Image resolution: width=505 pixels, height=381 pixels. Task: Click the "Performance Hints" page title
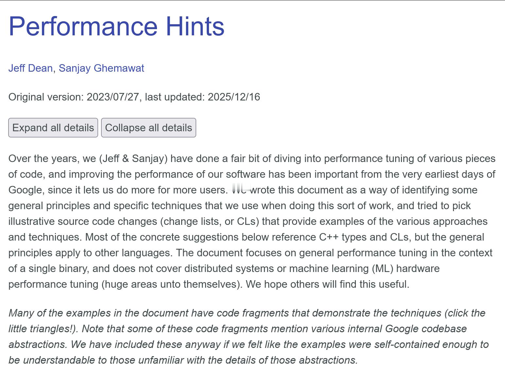[116, 26]
